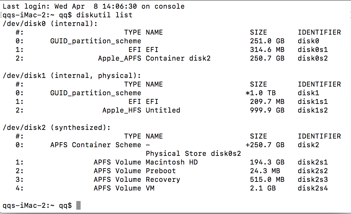Viewport: 351px width, 214px height.
Task: Click the terminal cursor block at the prompt
Action: 78,205
